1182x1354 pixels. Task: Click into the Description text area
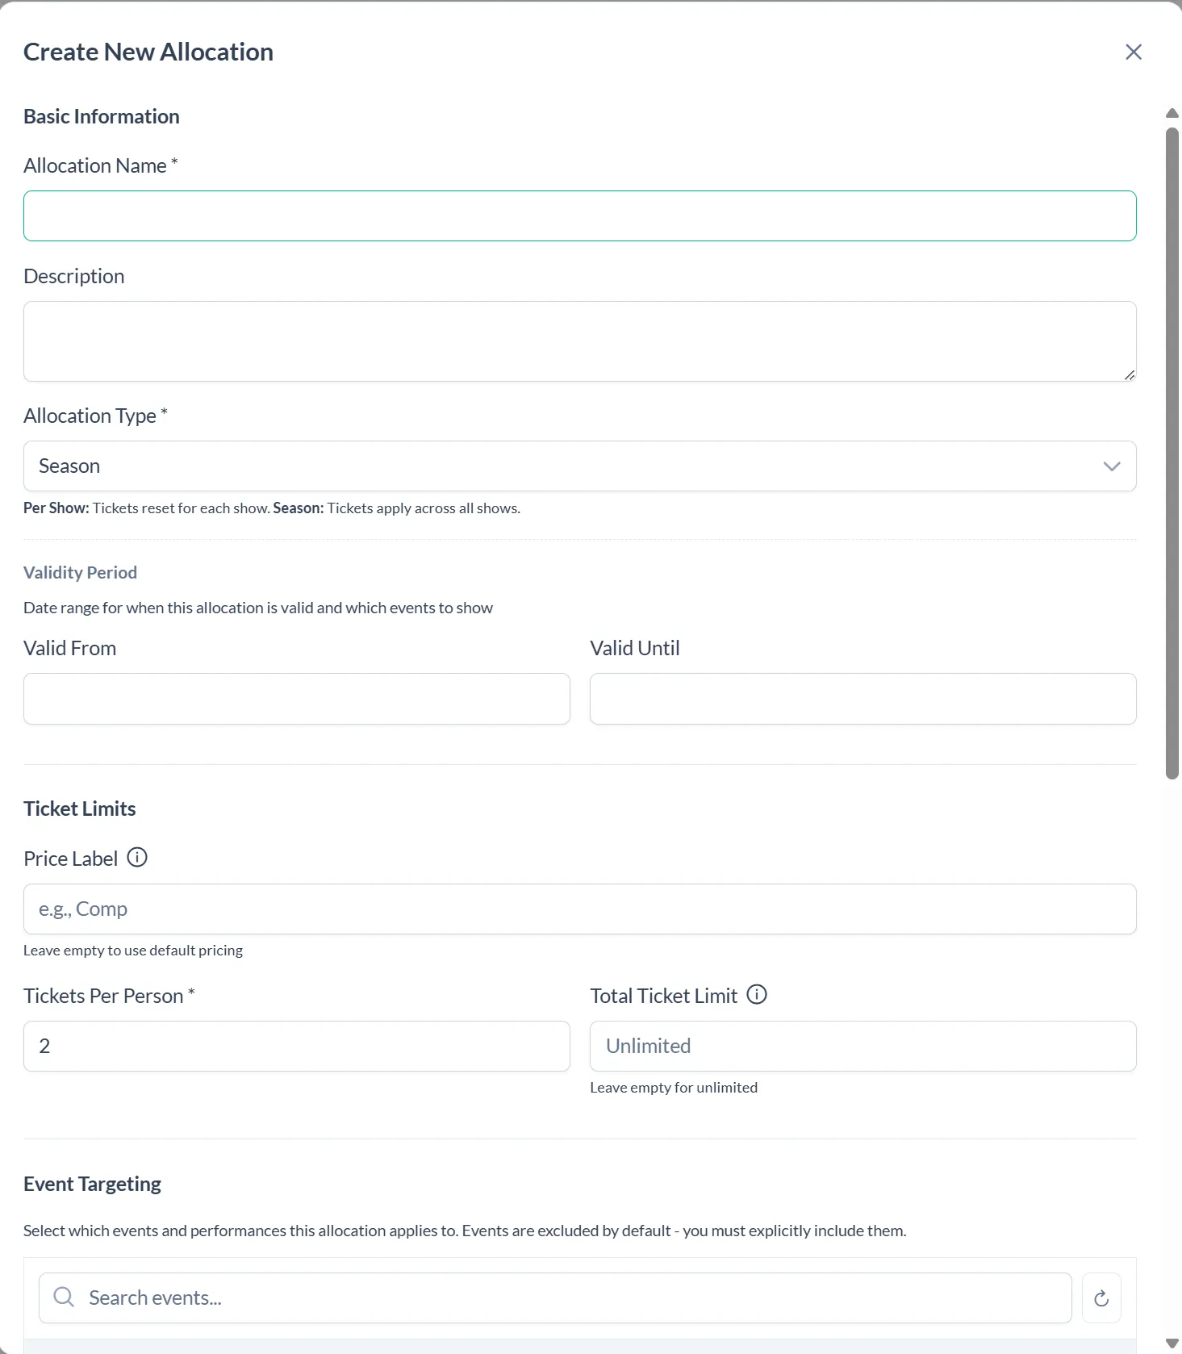click(580, 341)
